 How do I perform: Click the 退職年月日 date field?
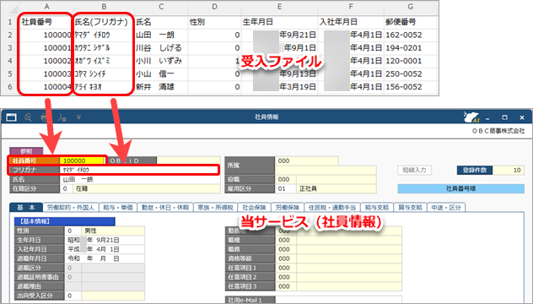[x=105, y=258]
